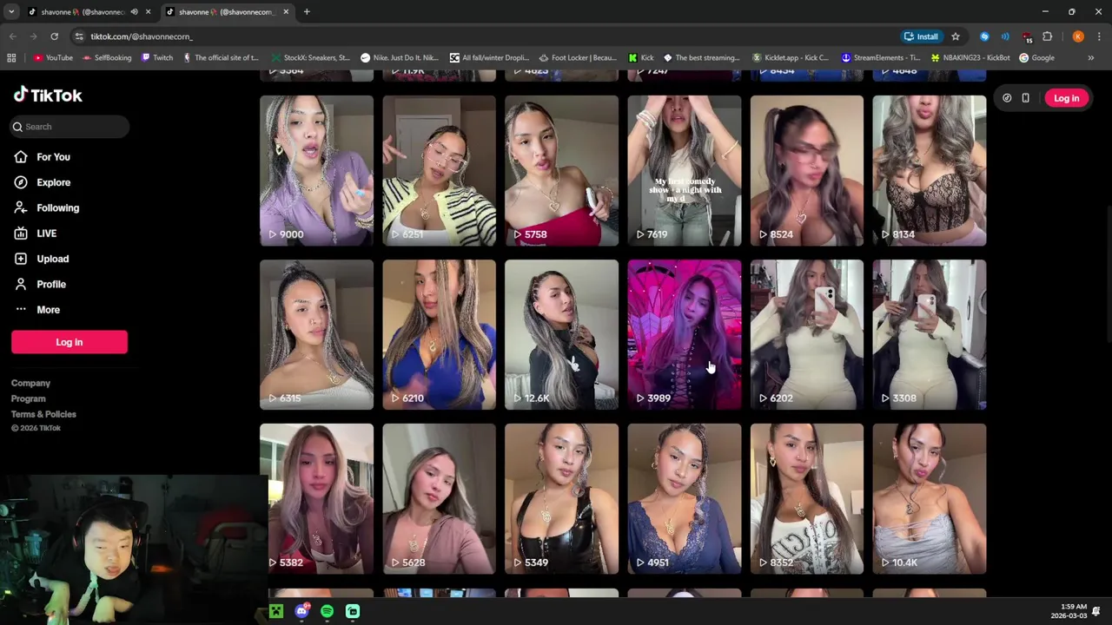Open the StockX bookmark
Screen dimensions: 1112x625
point(309,58)
